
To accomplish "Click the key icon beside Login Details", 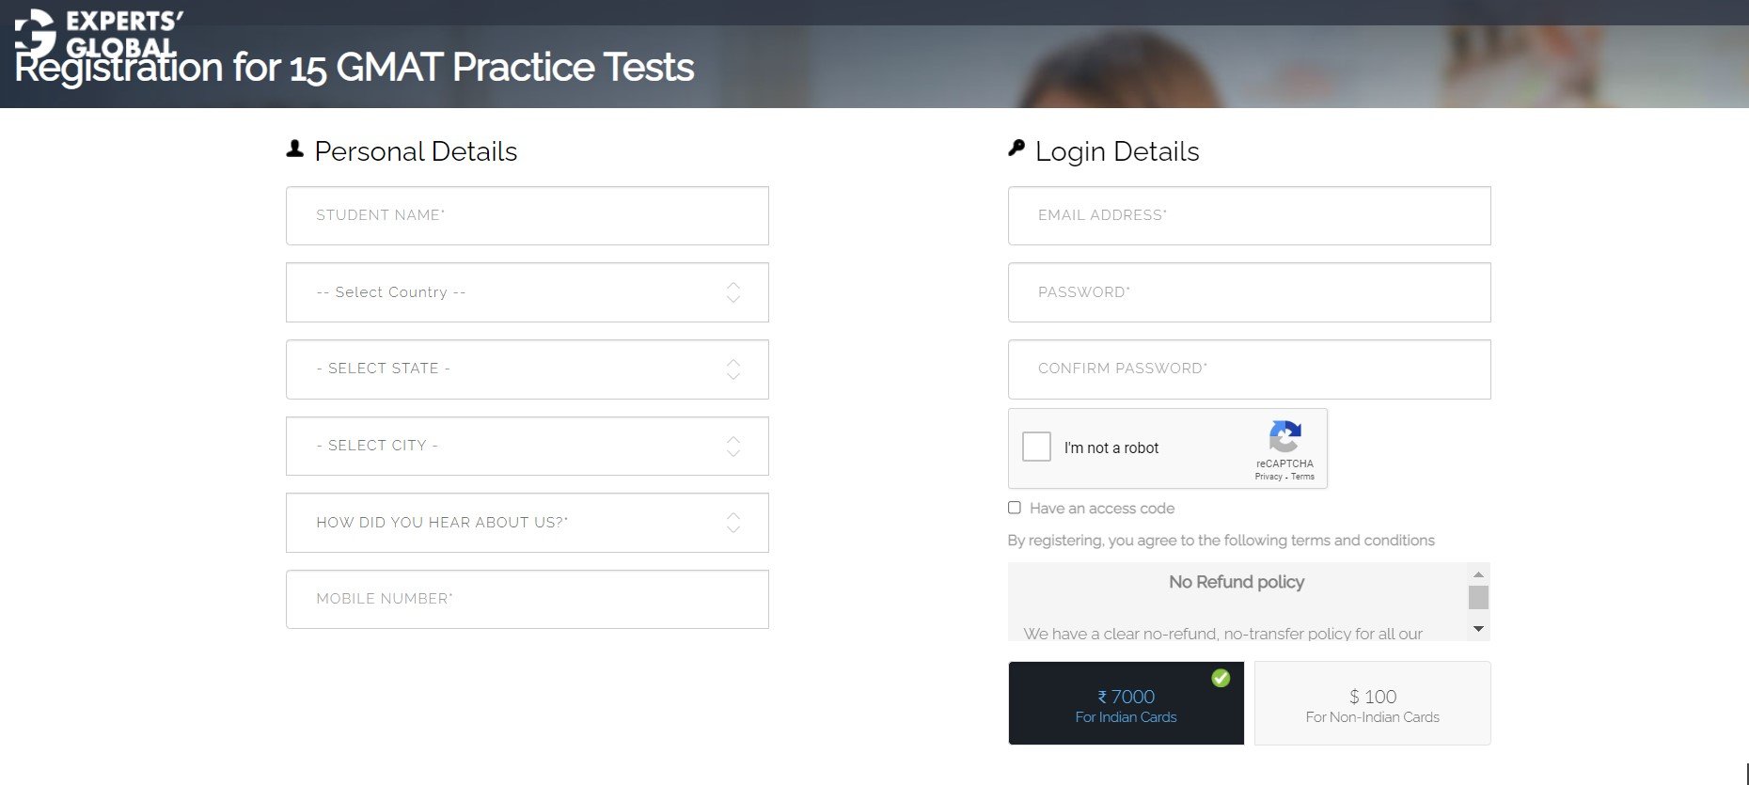I will click(1016, 148).
